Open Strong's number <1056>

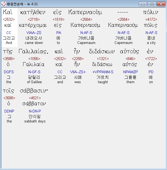click(x=34, y=59)
